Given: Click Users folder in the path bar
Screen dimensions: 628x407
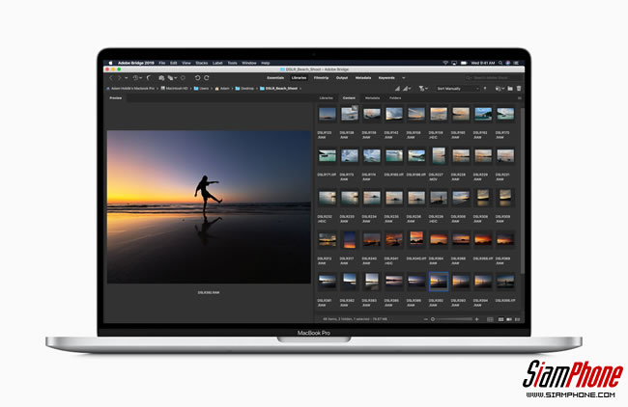Looking at the screenshot, I should 202,89.
